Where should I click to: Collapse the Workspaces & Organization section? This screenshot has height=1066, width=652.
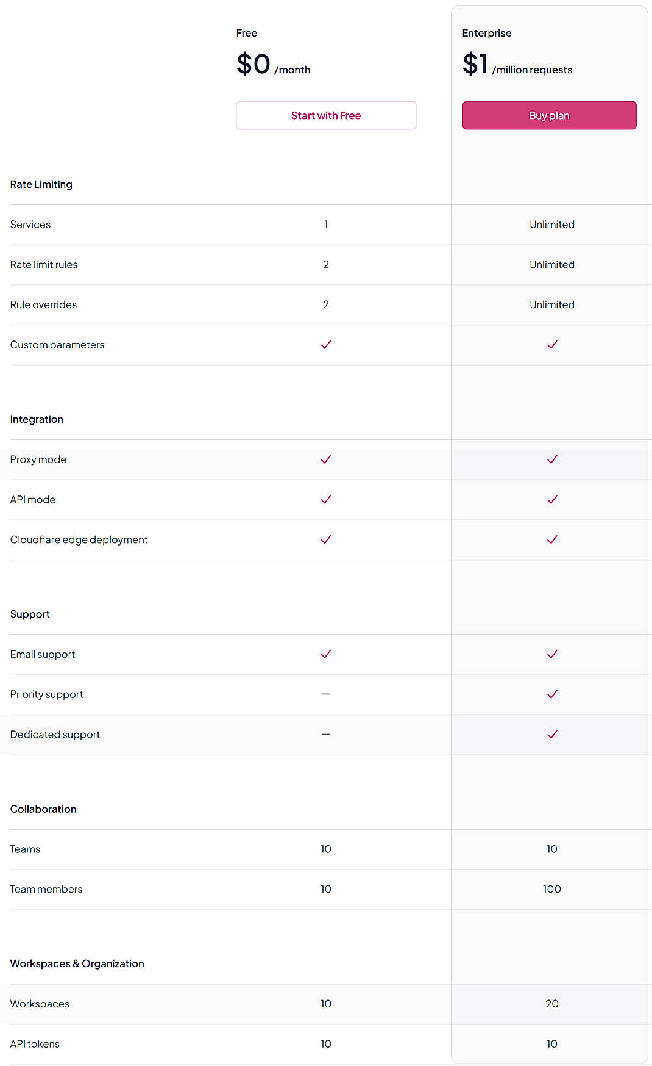click(x=77, y=963)
